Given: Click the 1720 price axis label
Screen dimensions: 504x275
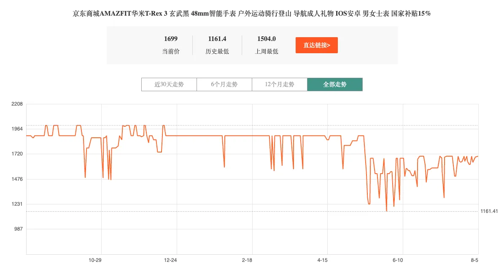Looking at the screenshot, I should click(17, 154).
